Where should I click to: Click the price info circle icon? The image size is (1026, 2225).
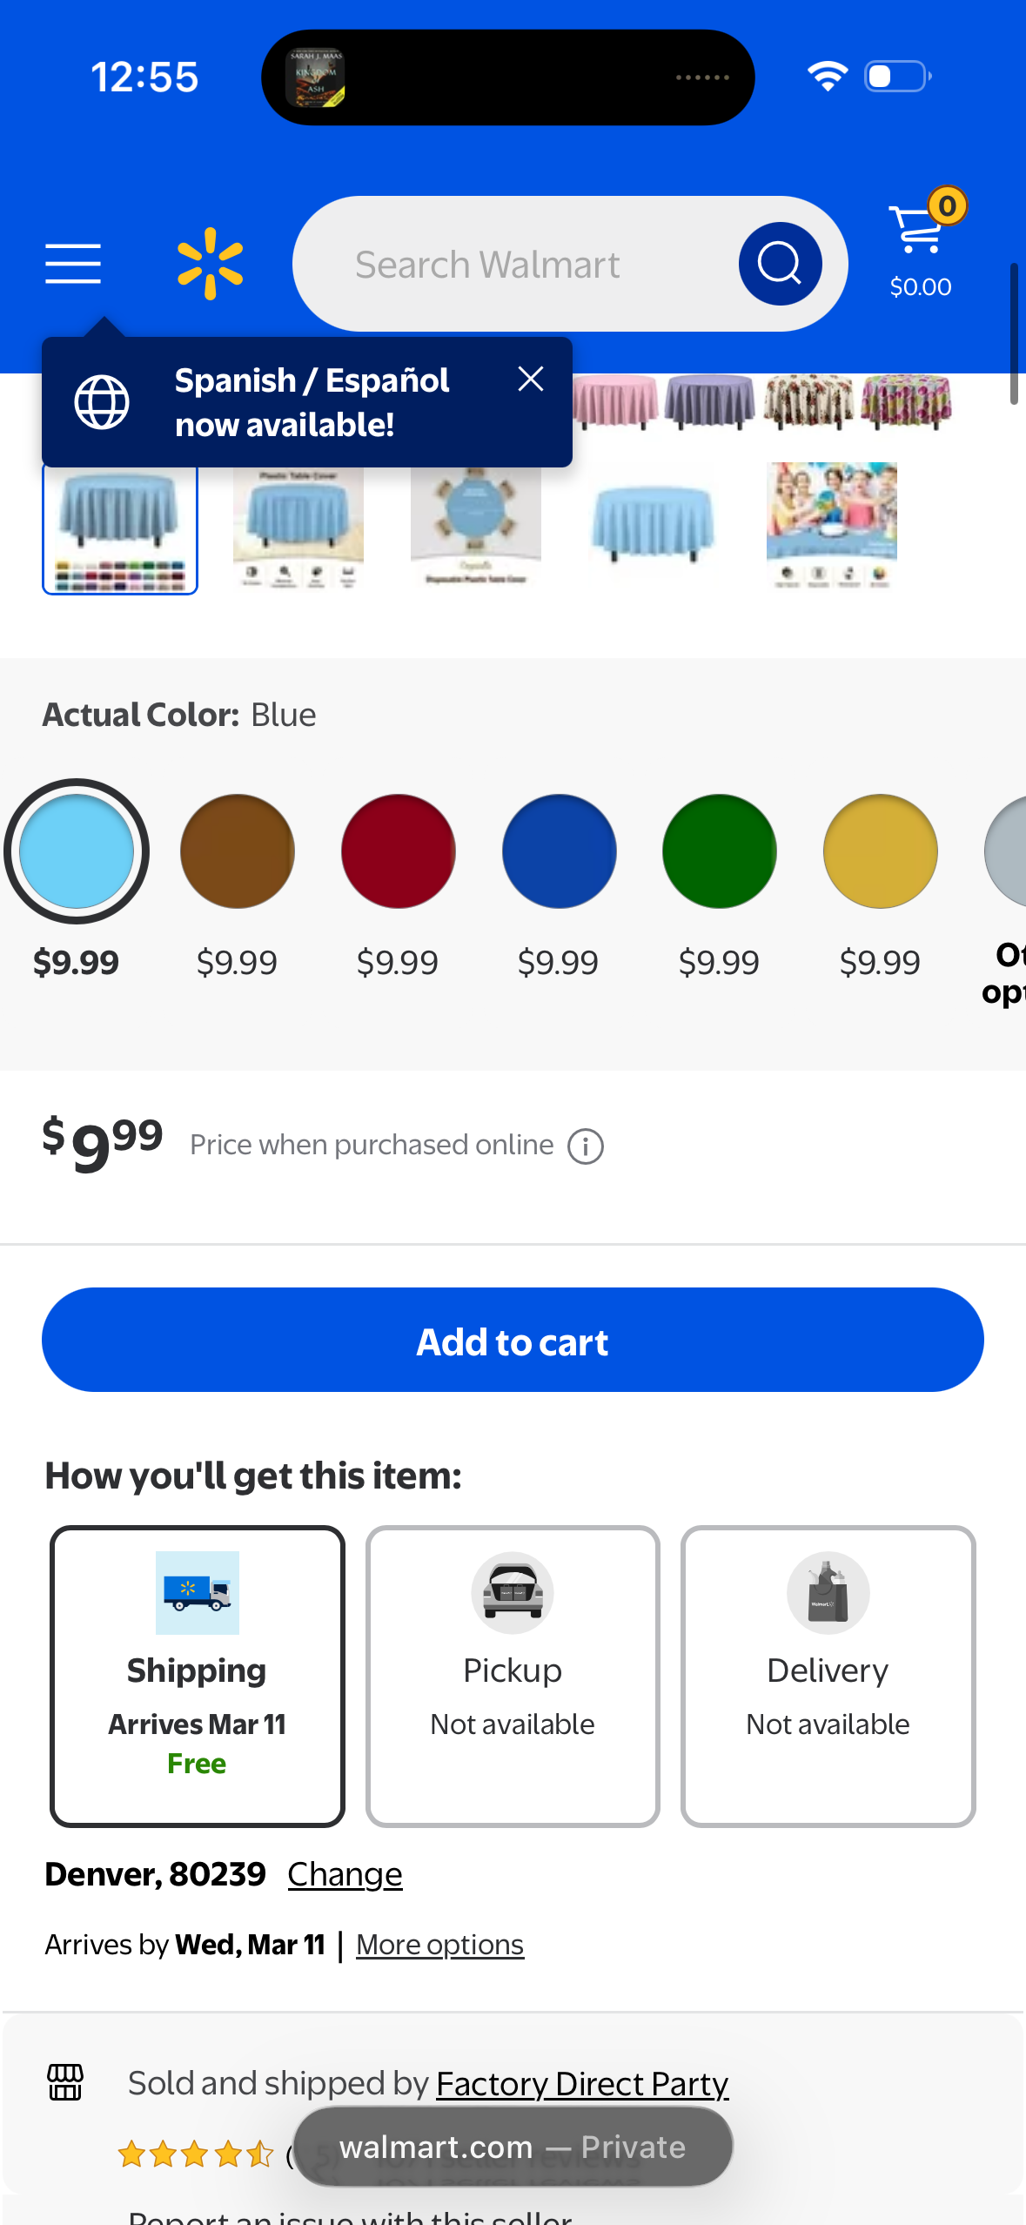(x=586, y=1146)
